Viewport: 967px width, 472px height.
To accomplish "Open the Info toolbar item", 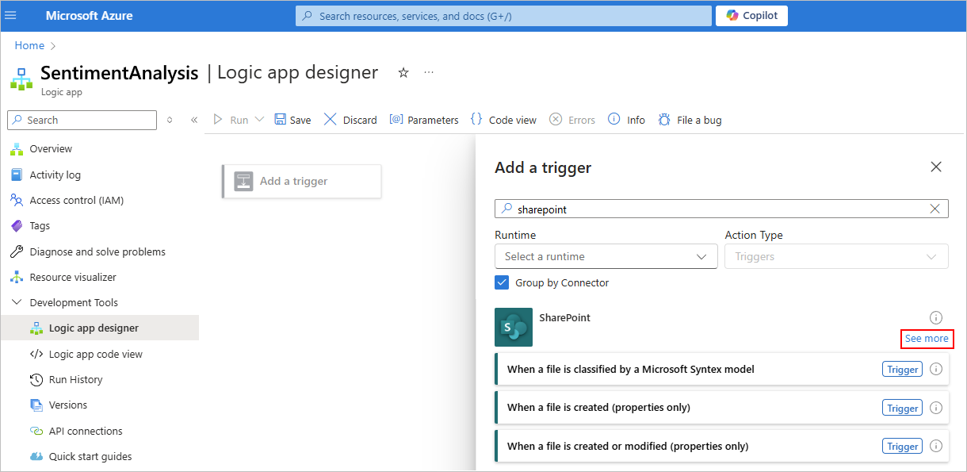I will (626, 120).
